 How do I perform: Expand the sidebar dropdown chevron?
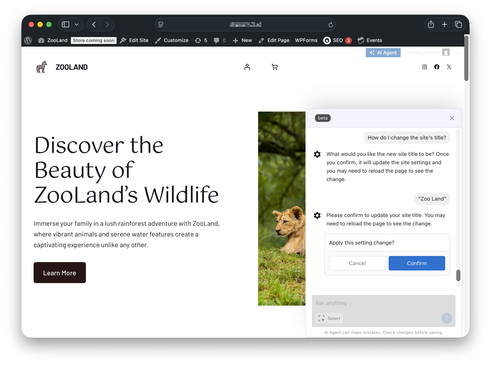77,24
